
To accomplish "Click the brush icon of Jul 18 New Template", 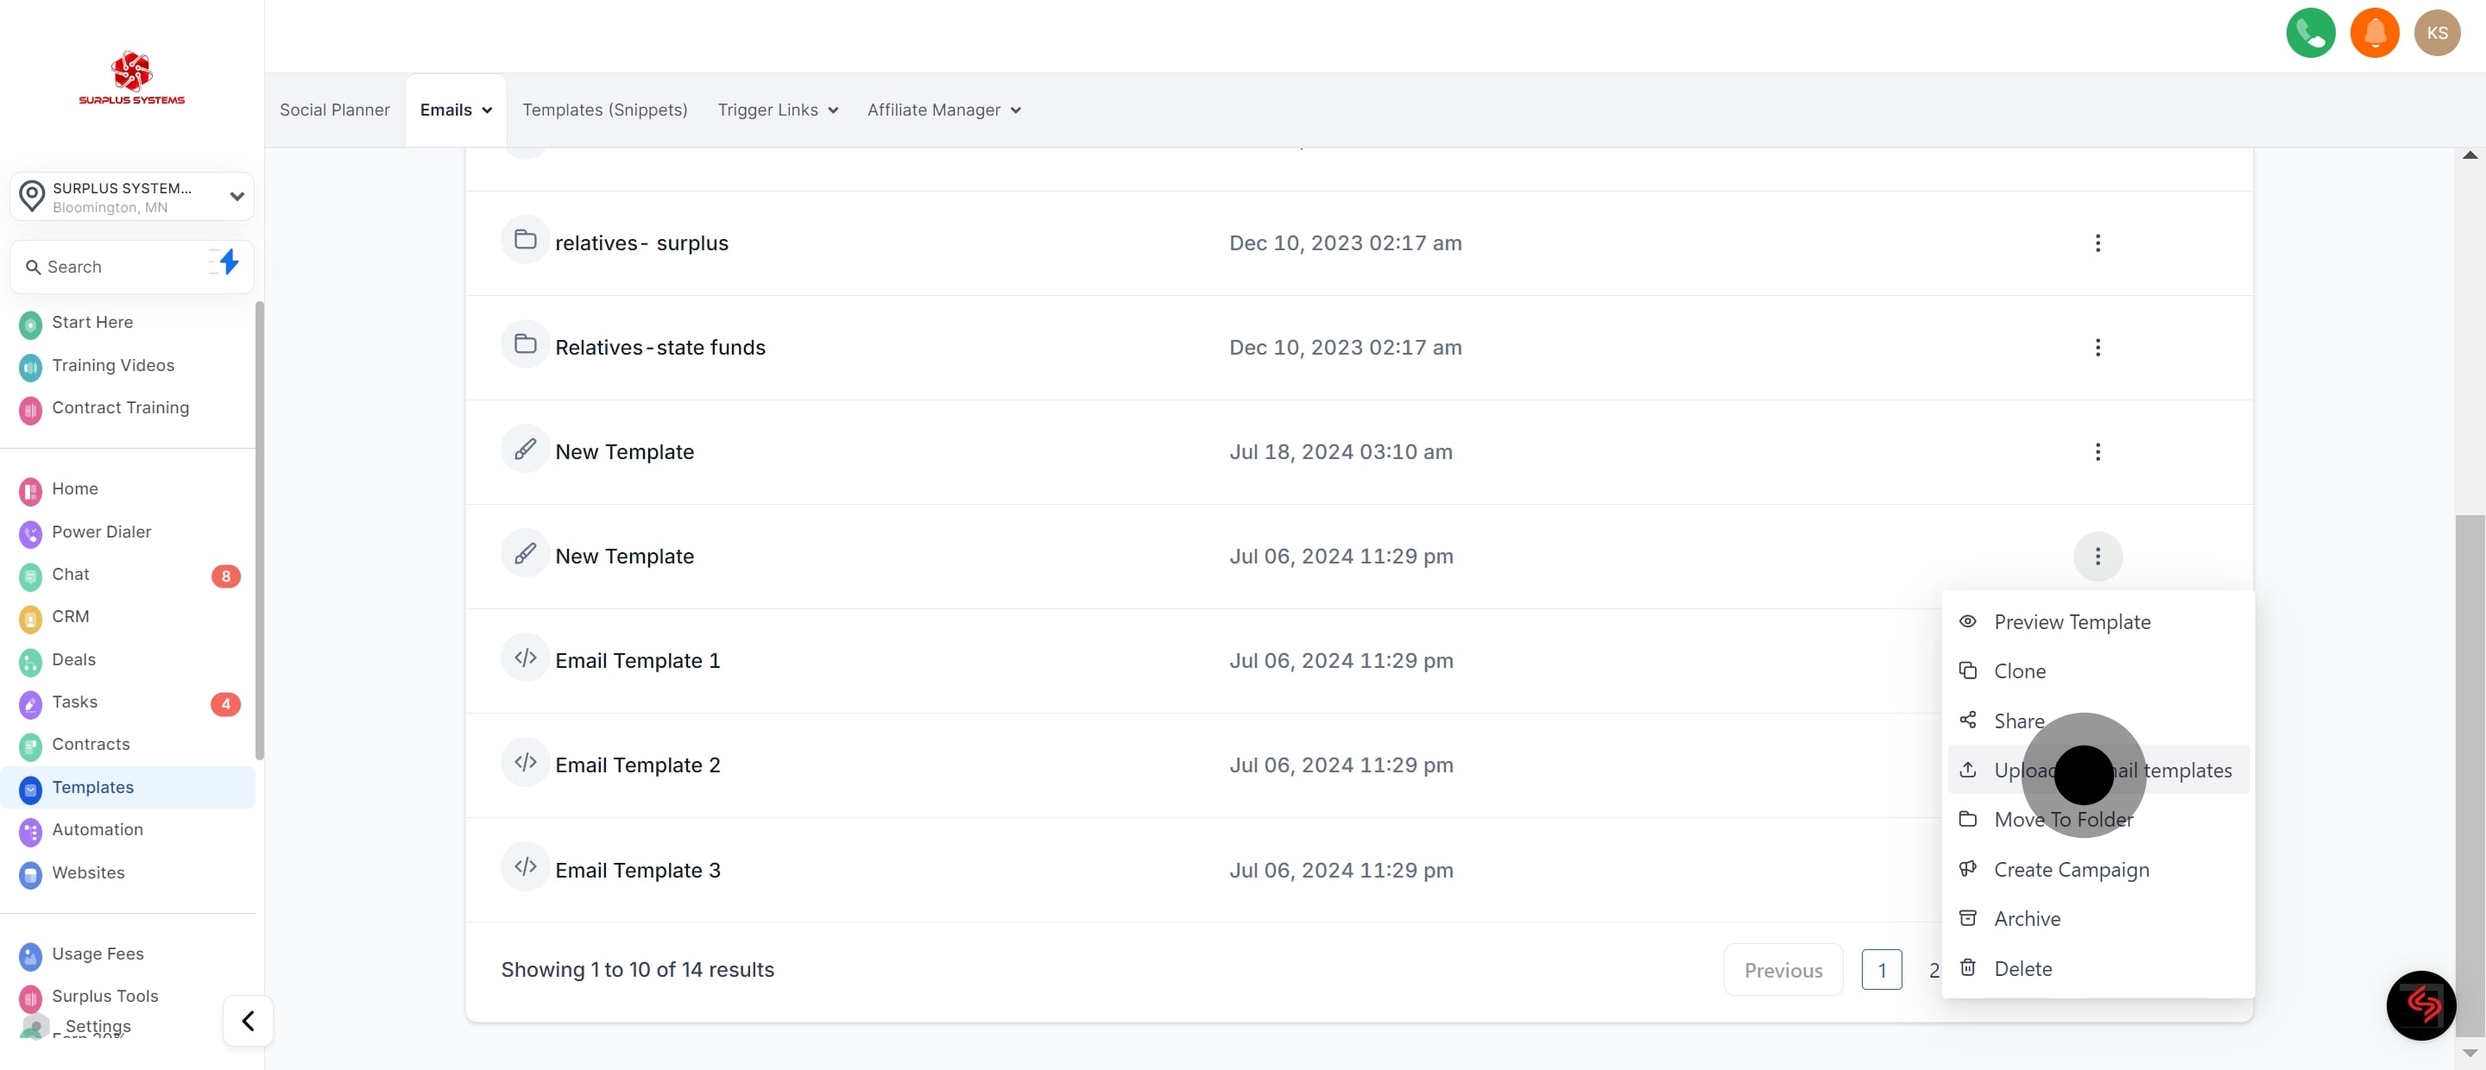I will [525, 449].
